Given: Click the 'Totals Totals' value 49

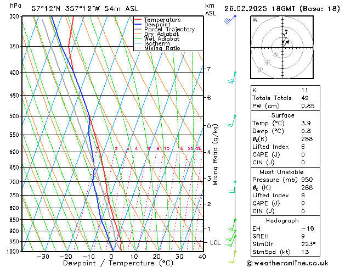Looking at the screenshot, I should 305,98.
